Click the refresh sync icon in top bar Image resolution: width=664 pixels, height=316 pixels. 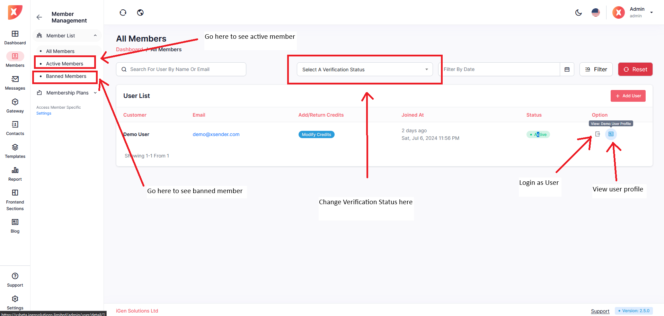(123, 13)
